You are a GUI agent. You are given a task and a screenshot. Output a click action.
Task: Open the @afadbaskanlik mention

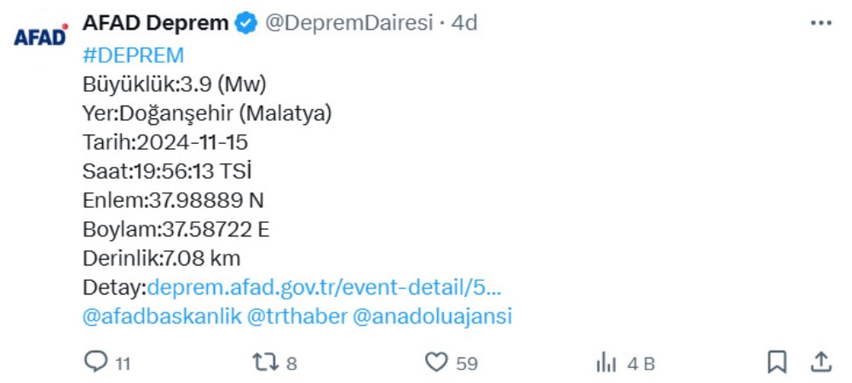pyautogui.click(x=162, y=317)
